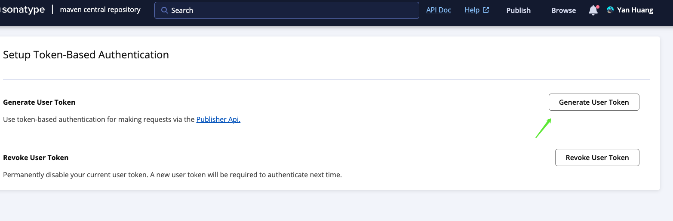
Task: Click the Setup Token-Based Authentication heading
Action: coord(86,54)
